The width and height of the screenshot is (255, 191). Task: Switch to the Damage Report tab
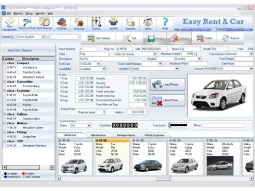coord(126,135)
